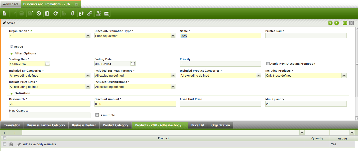Click the Name field containing 20%

pos(220,36)
